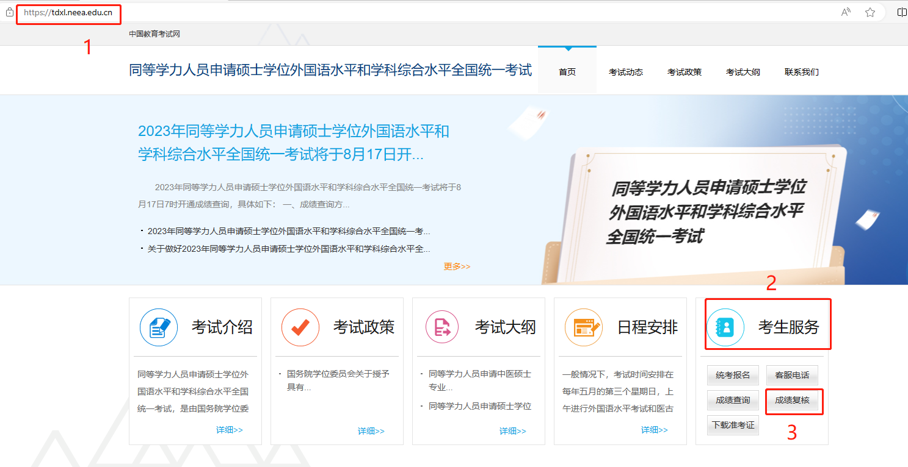Open 详细>> under 考试大纲 card

coord(513,431)
